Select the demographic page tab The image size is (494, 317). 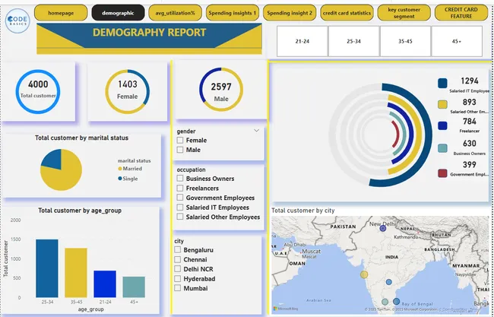click(118, 13)
